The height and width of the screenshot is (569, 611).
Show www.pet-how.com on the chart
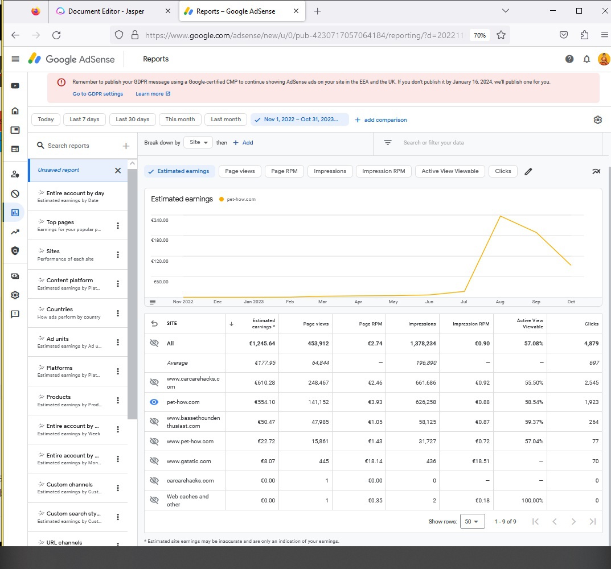click(x=154, y=441)
